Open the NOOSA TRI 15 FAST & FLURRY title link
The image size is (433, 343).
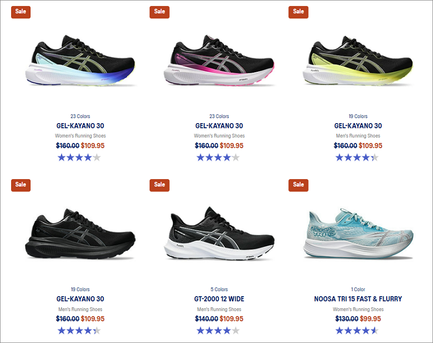[358, 299]
